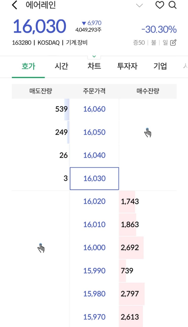
Task: Click the 증50 margin info label
Action: click(x=139, y=43)
